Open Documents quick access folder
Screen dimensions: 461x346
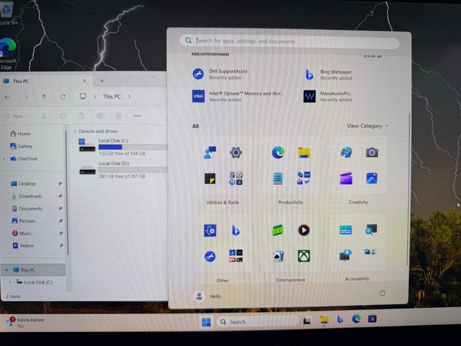(27, 208)
